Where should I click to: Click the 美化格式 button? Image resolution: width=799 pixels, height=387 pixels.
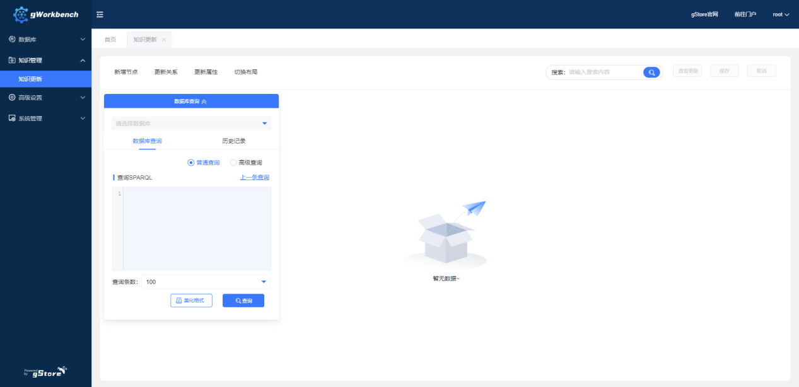pos(191,301)
